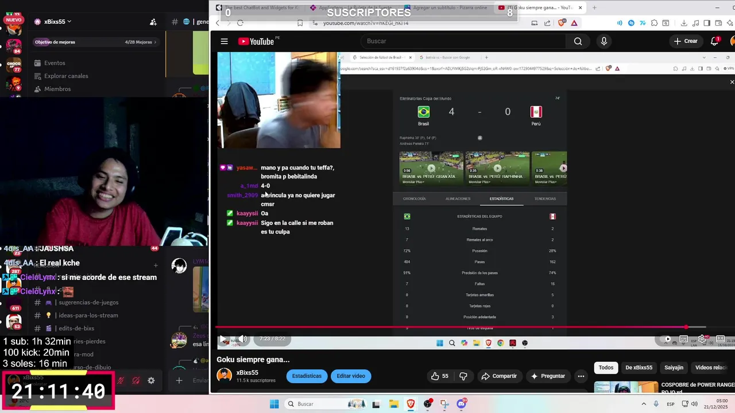Viewport: 735px width, 413px height.
Task: Start voice search with the microphone icon
Action: point(604,41)
